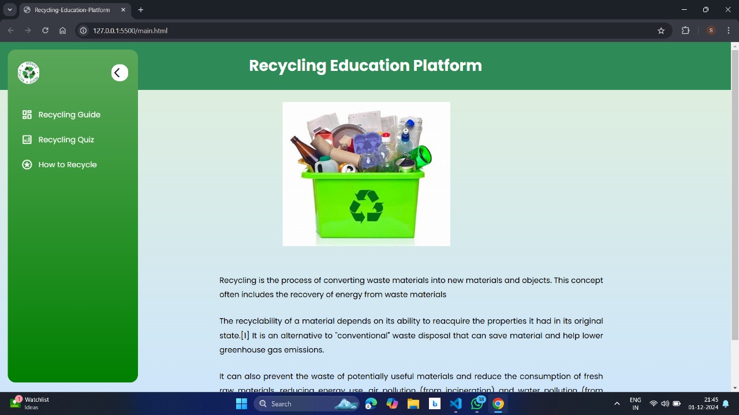Collapse the navigation panel with the chevron
This screenshot has height=415, width=739.
coord(120,73)
